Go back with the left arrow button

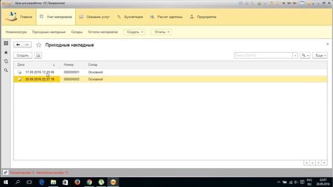tap(18, 45)
